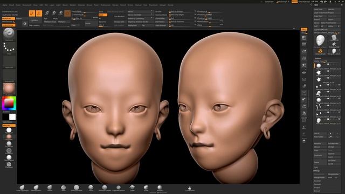The image size is (345, 194).
Task: Choose the Move Elastic brush in bottom shelf
Action: (36, 188)
